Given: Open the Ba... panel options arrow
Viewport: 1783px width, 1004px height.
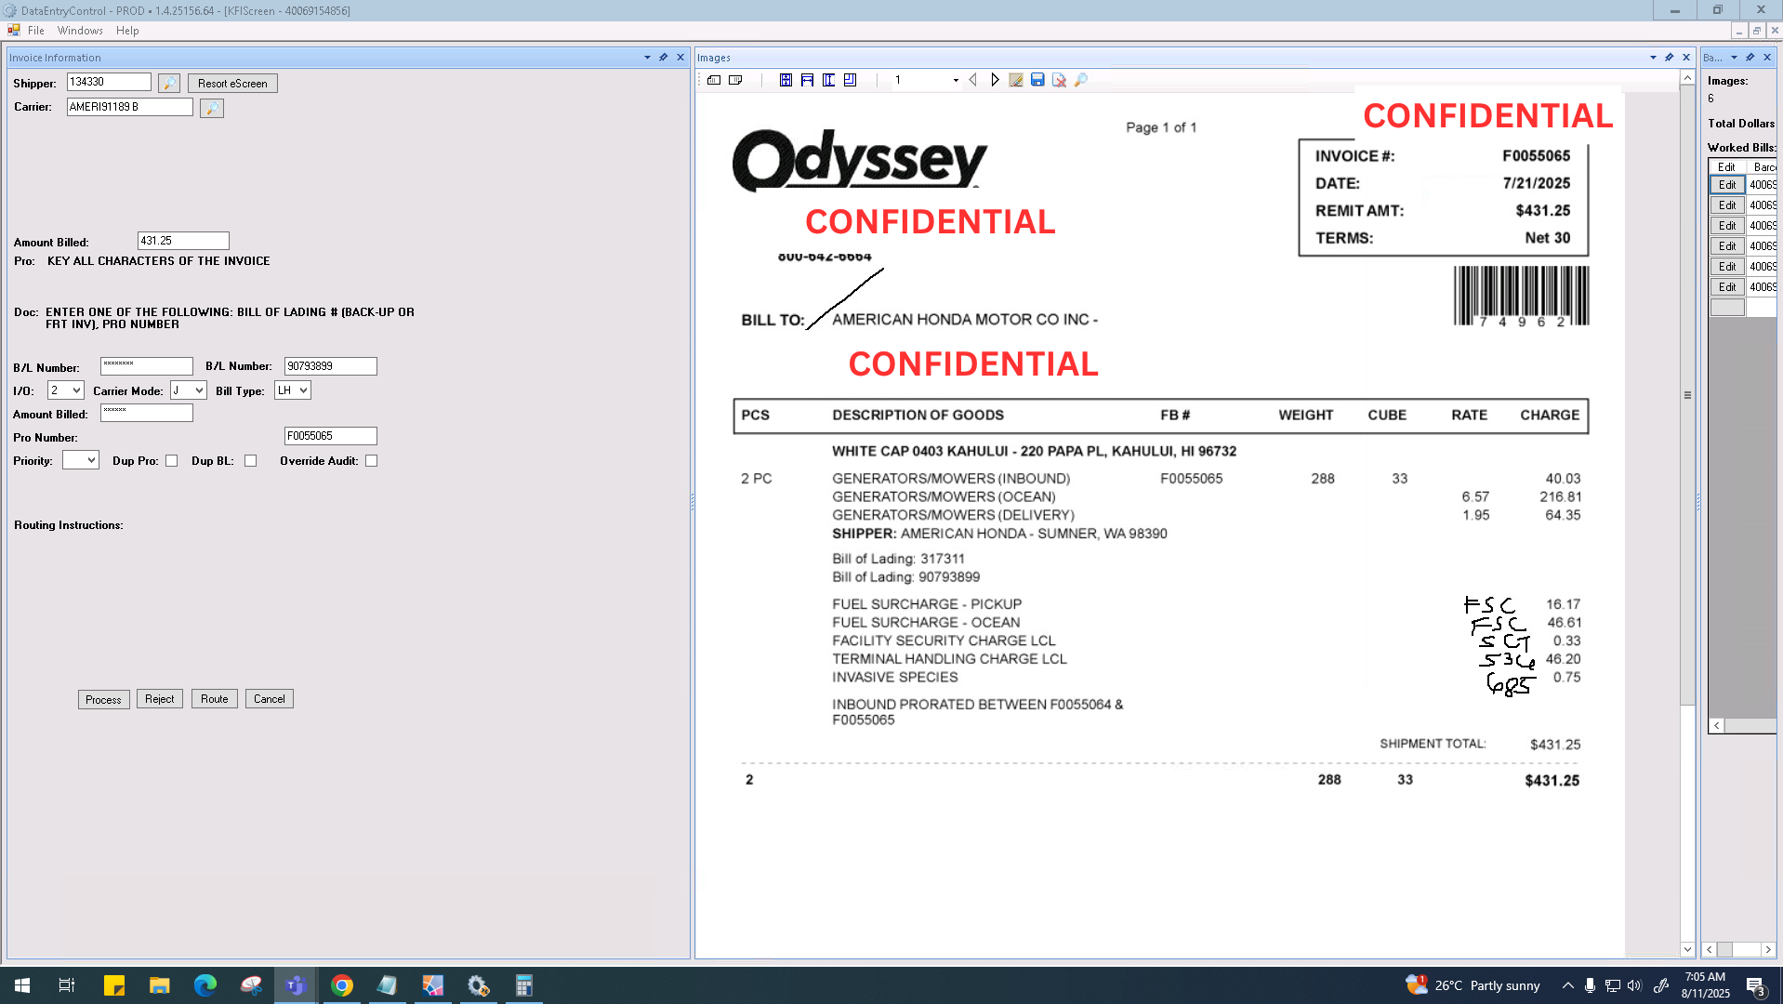Looking at the screenshot, I should tap(1735, 58).
